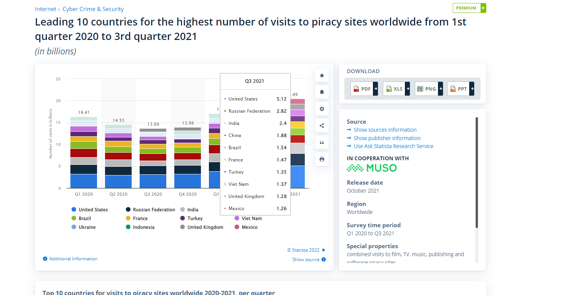Click China 1.88 tooltip row

coord(255,136)
